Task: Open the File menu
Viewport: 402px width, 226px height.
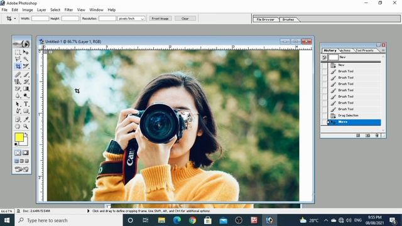Action: [x=4, y=10]
